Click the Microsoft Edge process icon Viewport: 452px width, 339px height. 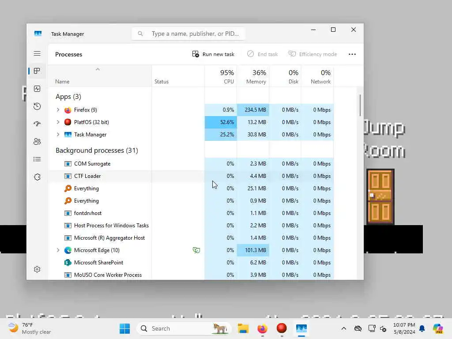(x=68, y=250)
